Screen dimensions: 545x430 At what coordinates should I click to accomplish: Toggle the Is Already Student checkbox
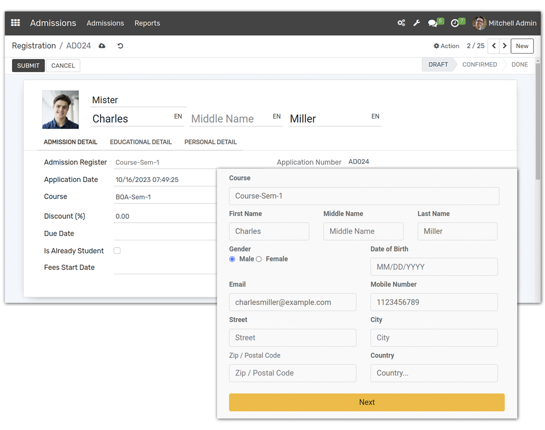(x=117, y=250)
